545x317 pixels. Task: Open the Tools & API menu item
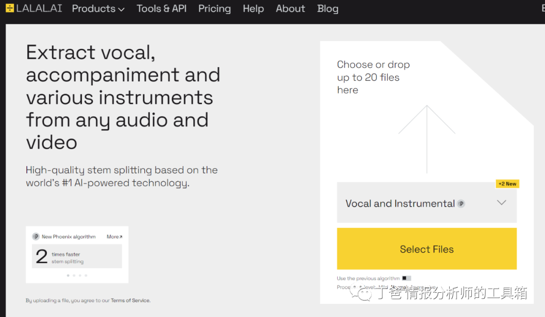(x=161, y=9)
